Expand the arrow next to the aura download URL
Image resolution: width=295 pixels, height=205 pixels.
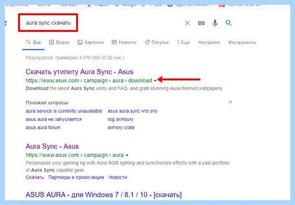[x=155, y=81]
